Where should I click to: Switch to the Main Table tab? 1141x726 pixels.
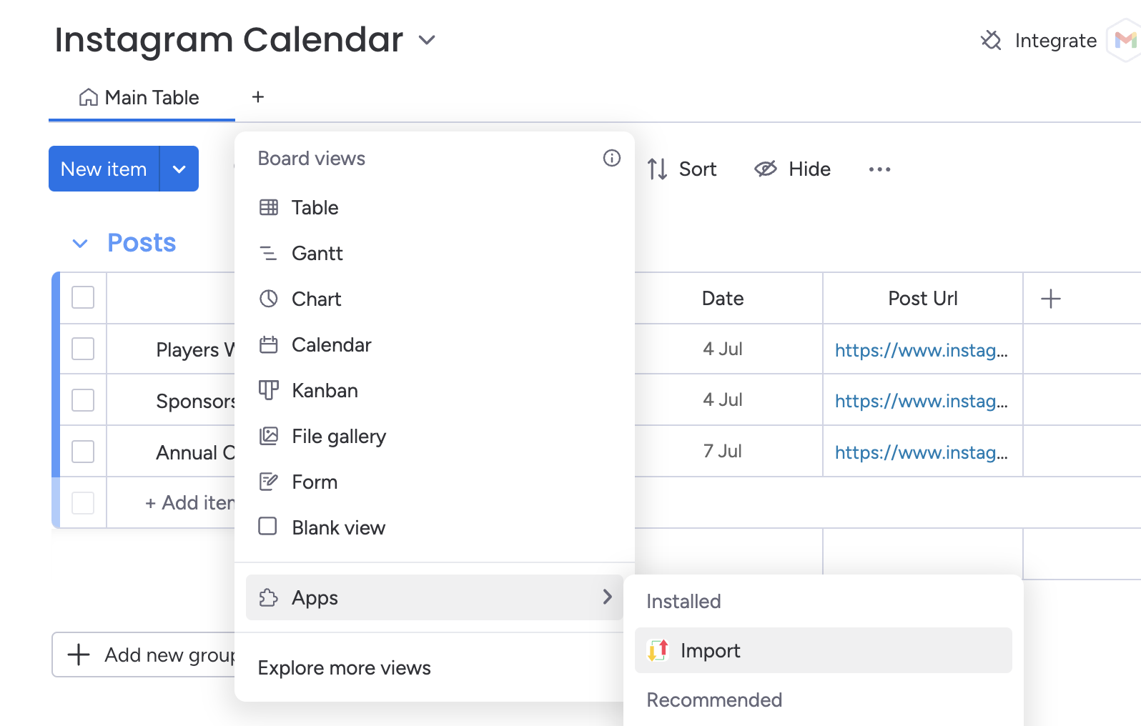[x=142, y=97]
